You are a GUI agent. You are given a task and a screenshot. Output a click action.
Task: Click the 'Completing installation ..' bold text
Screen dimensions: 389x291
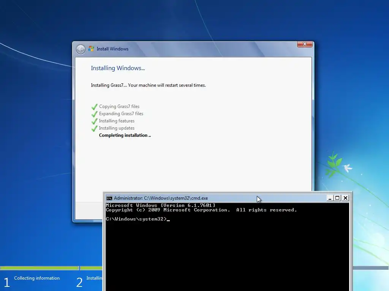125,135
